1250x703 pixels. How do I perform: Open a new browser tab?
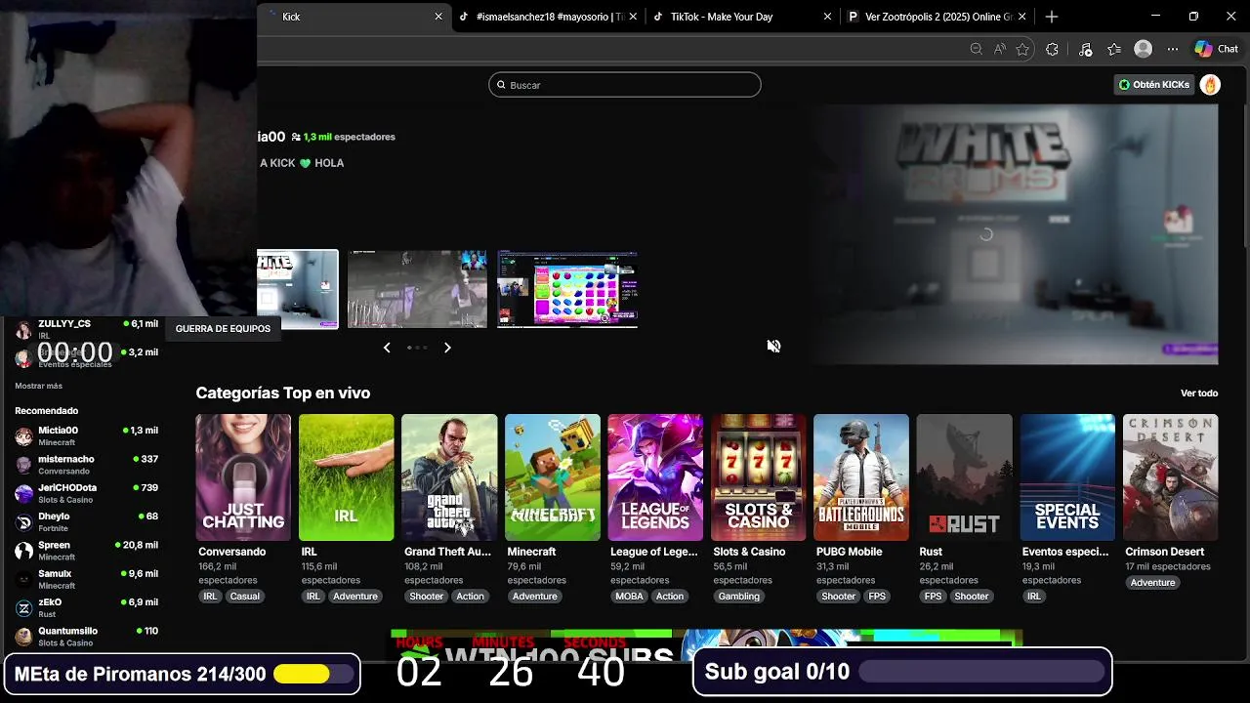pos(1052,17)
